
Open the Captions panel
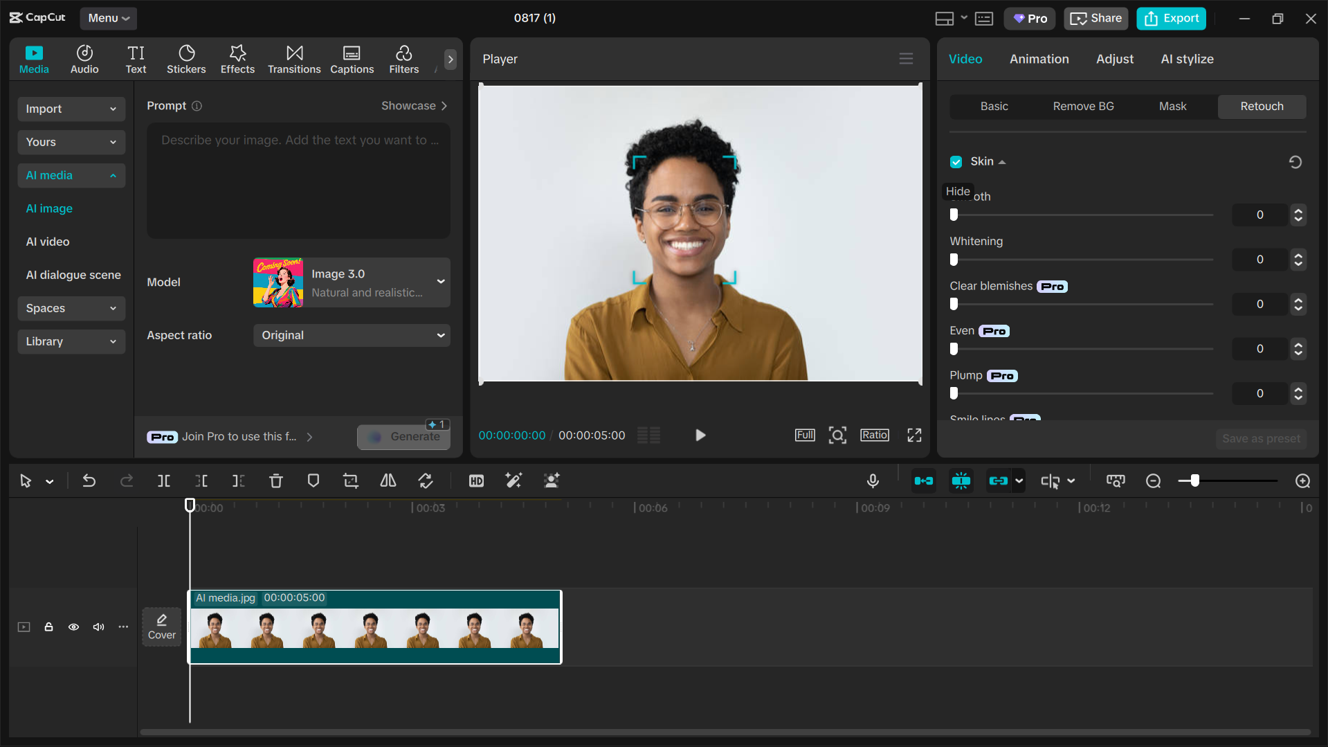tap(352, 60)
